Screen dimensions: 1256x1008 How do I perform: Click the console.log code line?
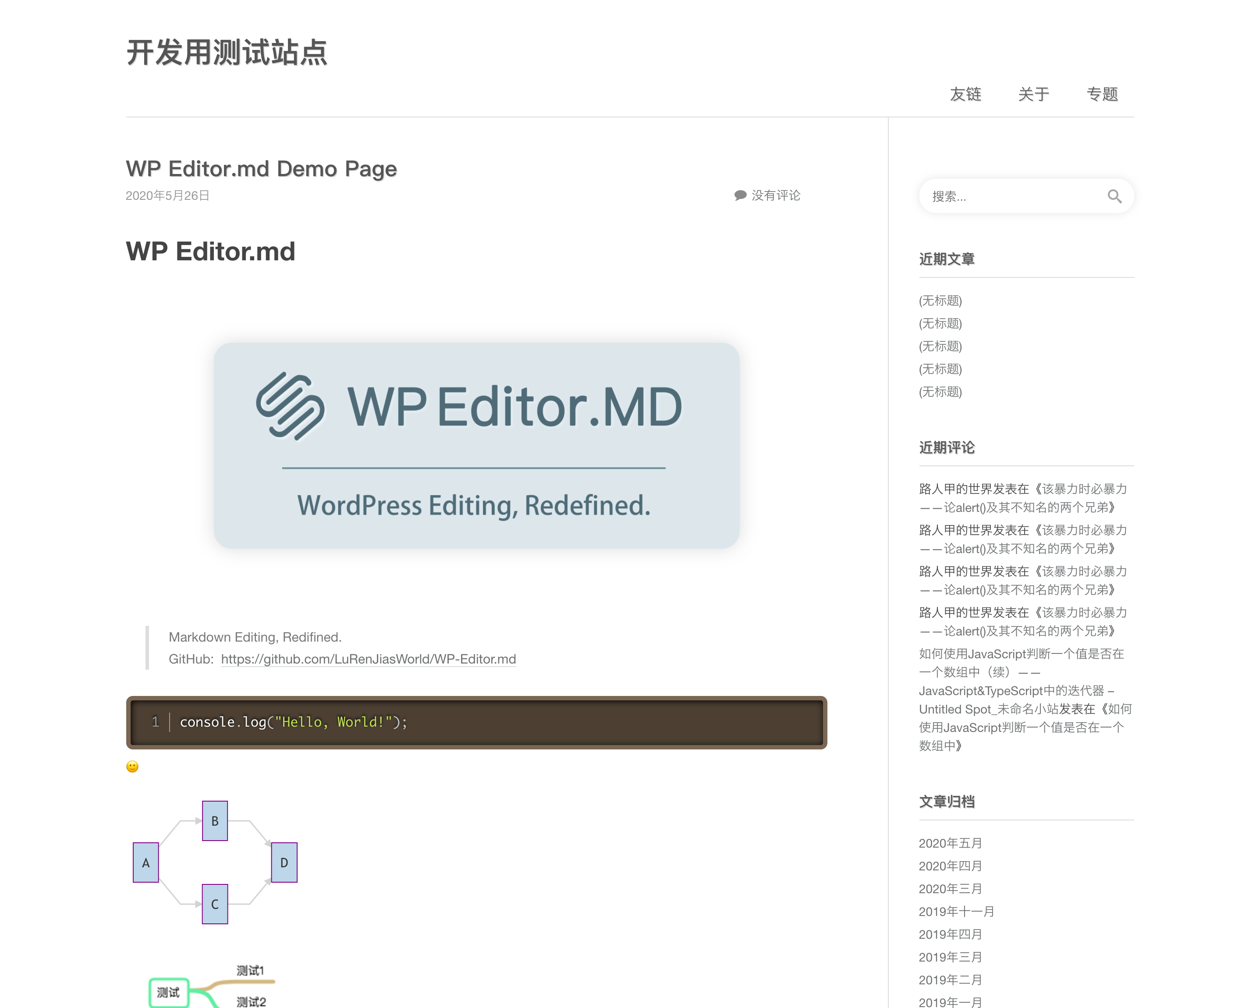[x=293, y=722]
